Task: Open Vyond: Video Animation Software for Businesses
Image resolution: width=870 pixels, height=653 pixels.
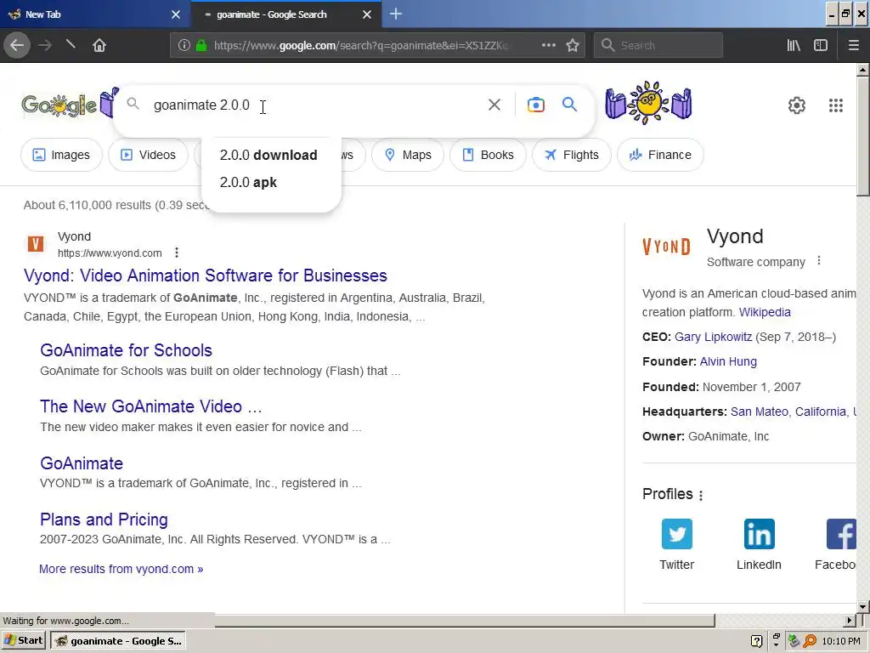Action: point(206,275)
